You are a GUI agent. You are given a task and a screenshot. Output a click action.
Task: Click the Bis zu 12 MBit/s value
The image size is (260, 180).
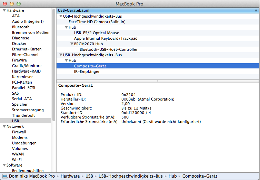[136, 108]
